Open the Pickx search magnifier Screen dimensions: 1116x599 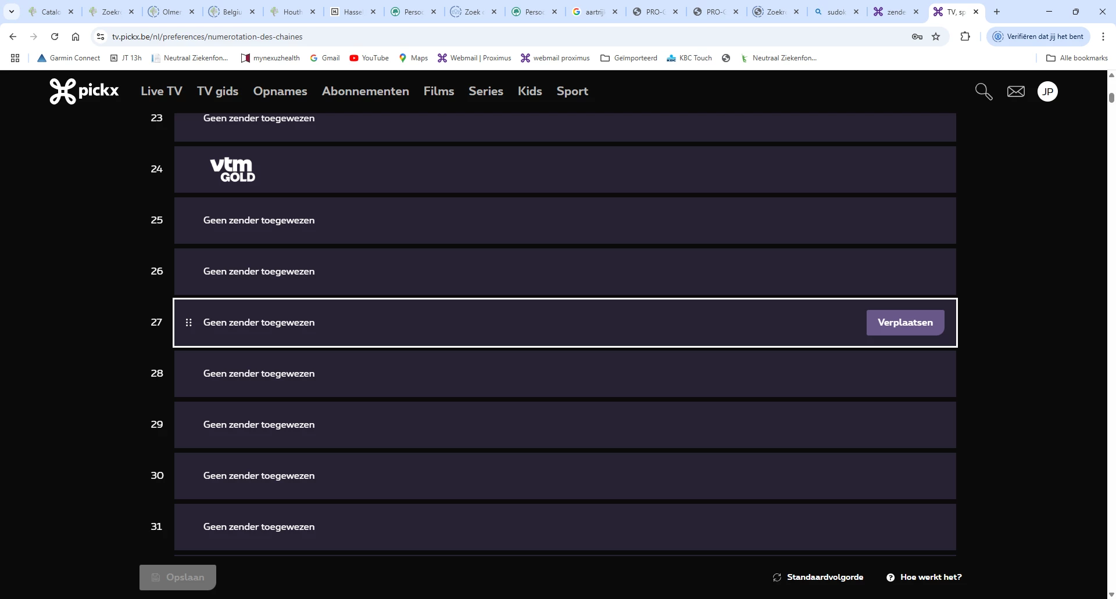coord(983,91)
